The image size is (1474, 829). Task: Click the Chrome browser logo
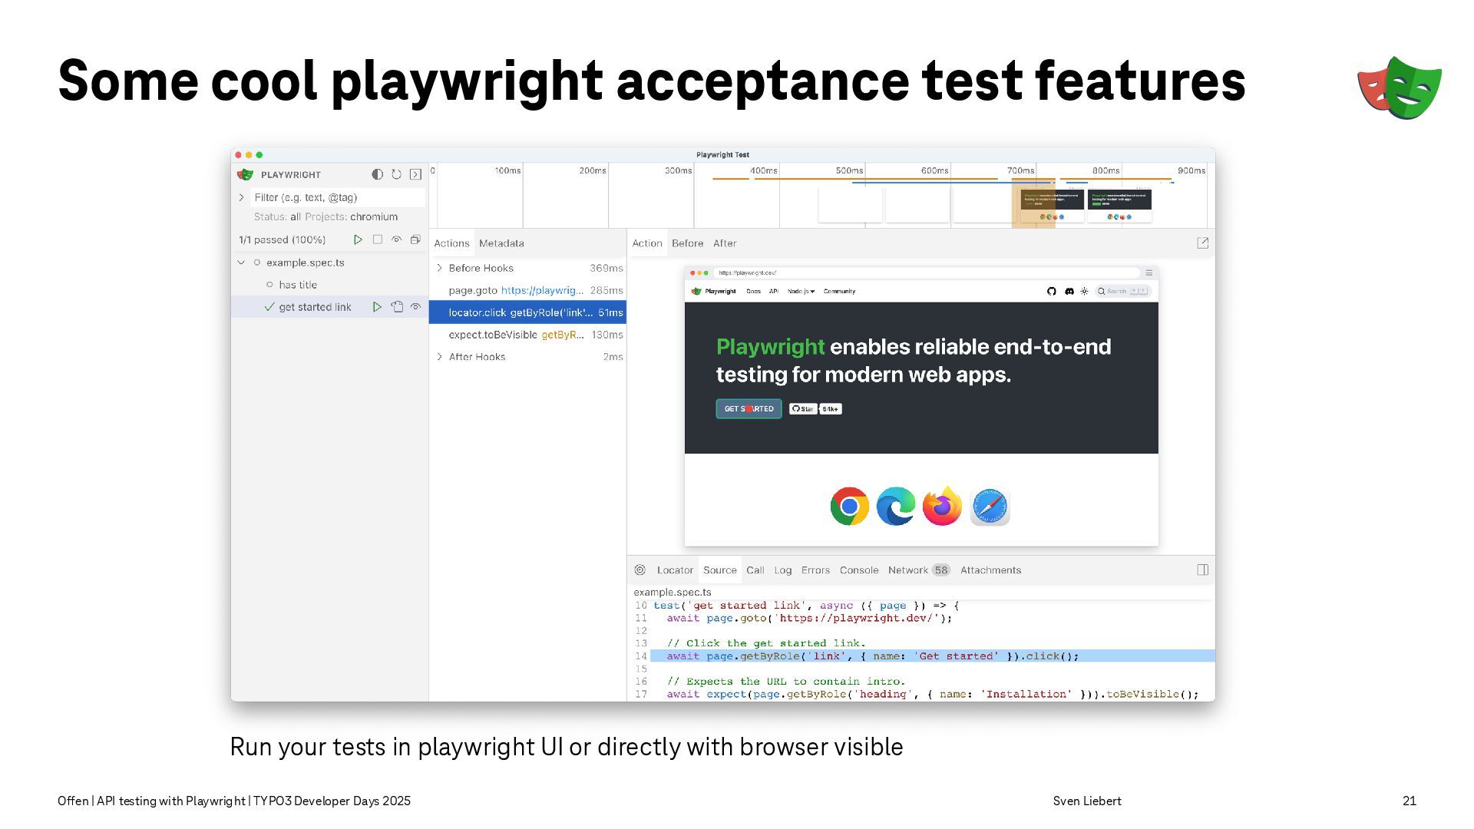(x=849, y=507)
